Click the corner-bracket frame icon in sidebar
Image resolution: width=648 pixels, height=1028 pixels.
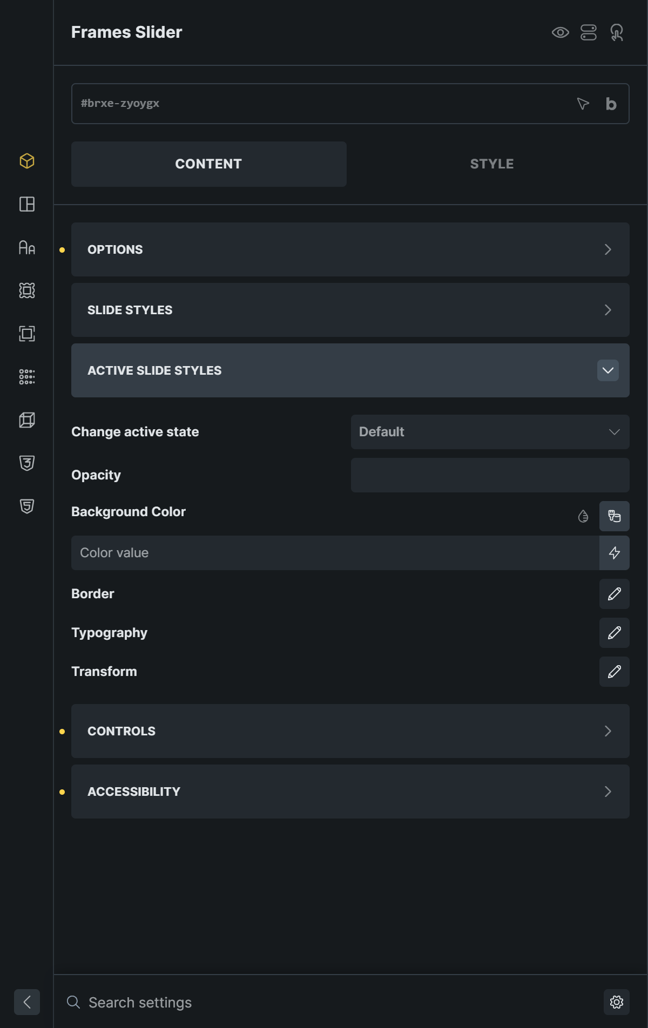pyautogui.click(x=27, y=334)
